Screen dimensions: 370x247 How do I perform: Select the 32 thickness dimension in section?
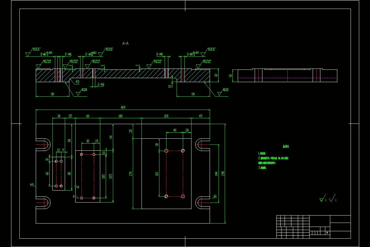click(216, 75)
